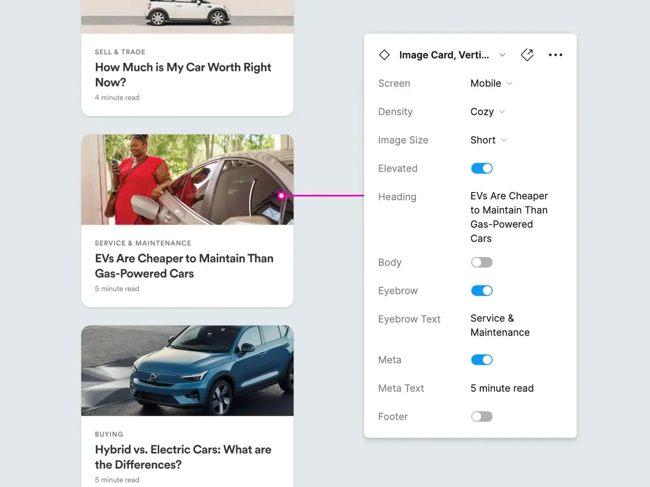Expand the Image Card, Vertical variant chevron
Image resolution: width=650 pixels, height=487 pixels.
click(x=502, y=55)
